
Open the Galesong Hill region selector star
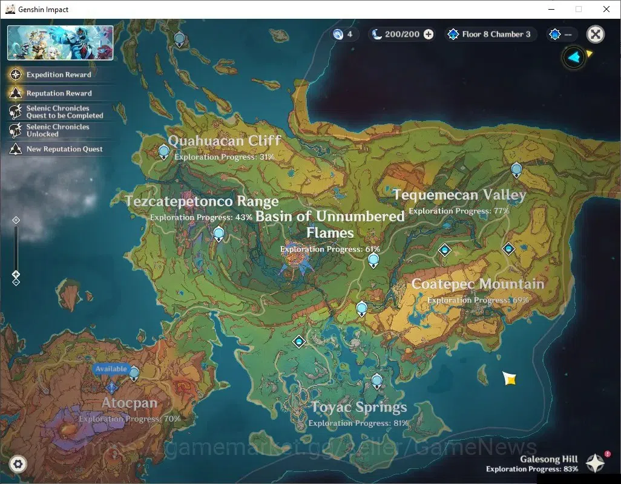point(595,463)
